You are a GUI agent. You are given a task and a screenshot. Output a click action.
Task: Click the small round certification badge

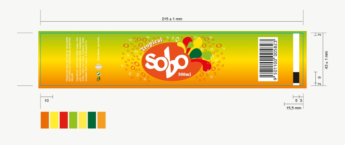coord(98,66)
